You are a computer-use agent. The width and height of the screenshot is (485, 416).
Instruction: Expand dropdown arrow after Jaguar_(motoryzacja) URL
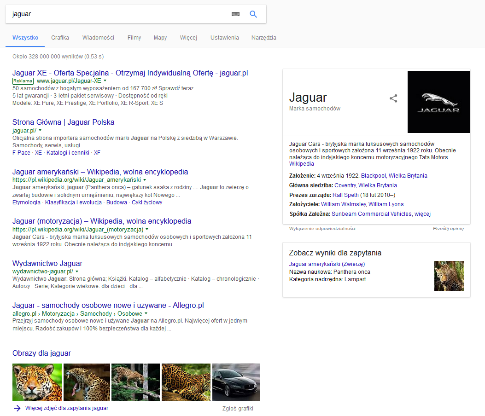click(x=147, y=229)
